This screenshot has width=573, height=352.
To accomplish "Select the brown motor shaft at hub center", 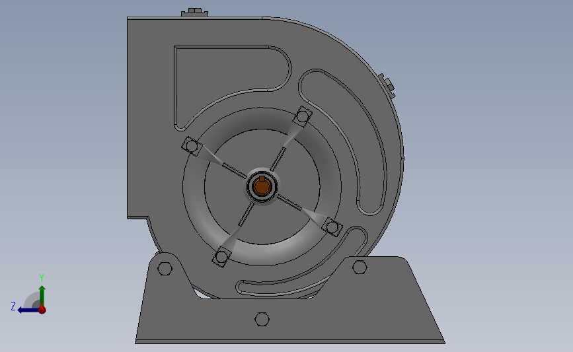I will [x=262, y=187].
